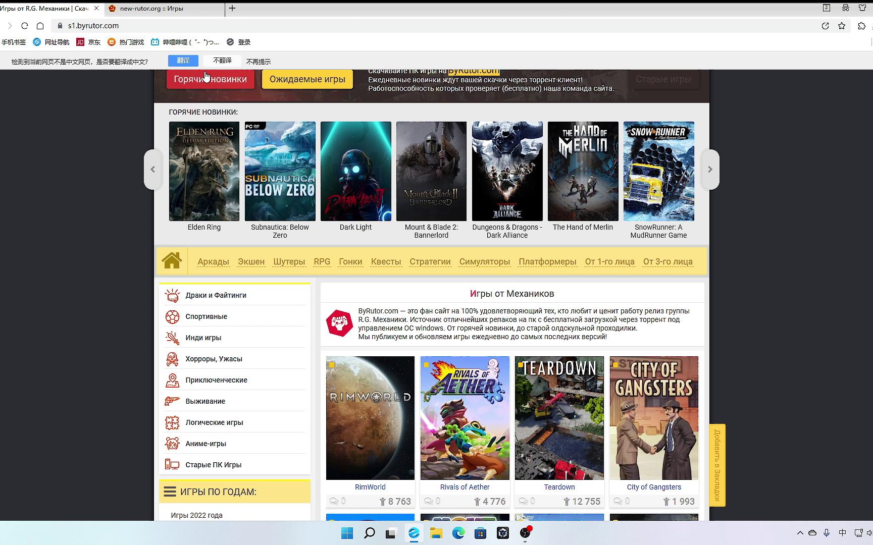Slide the hot releases carousel to the previous games
The width and height of the screenshot is (873, 545).
153,169
